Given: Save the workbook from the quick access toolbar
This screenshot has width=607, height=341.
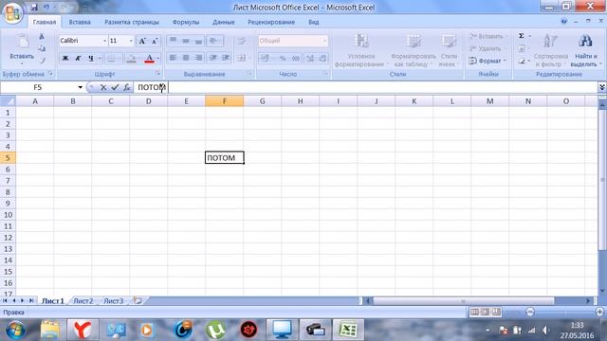Looking at the screenshot, I should tap(34, 7).
